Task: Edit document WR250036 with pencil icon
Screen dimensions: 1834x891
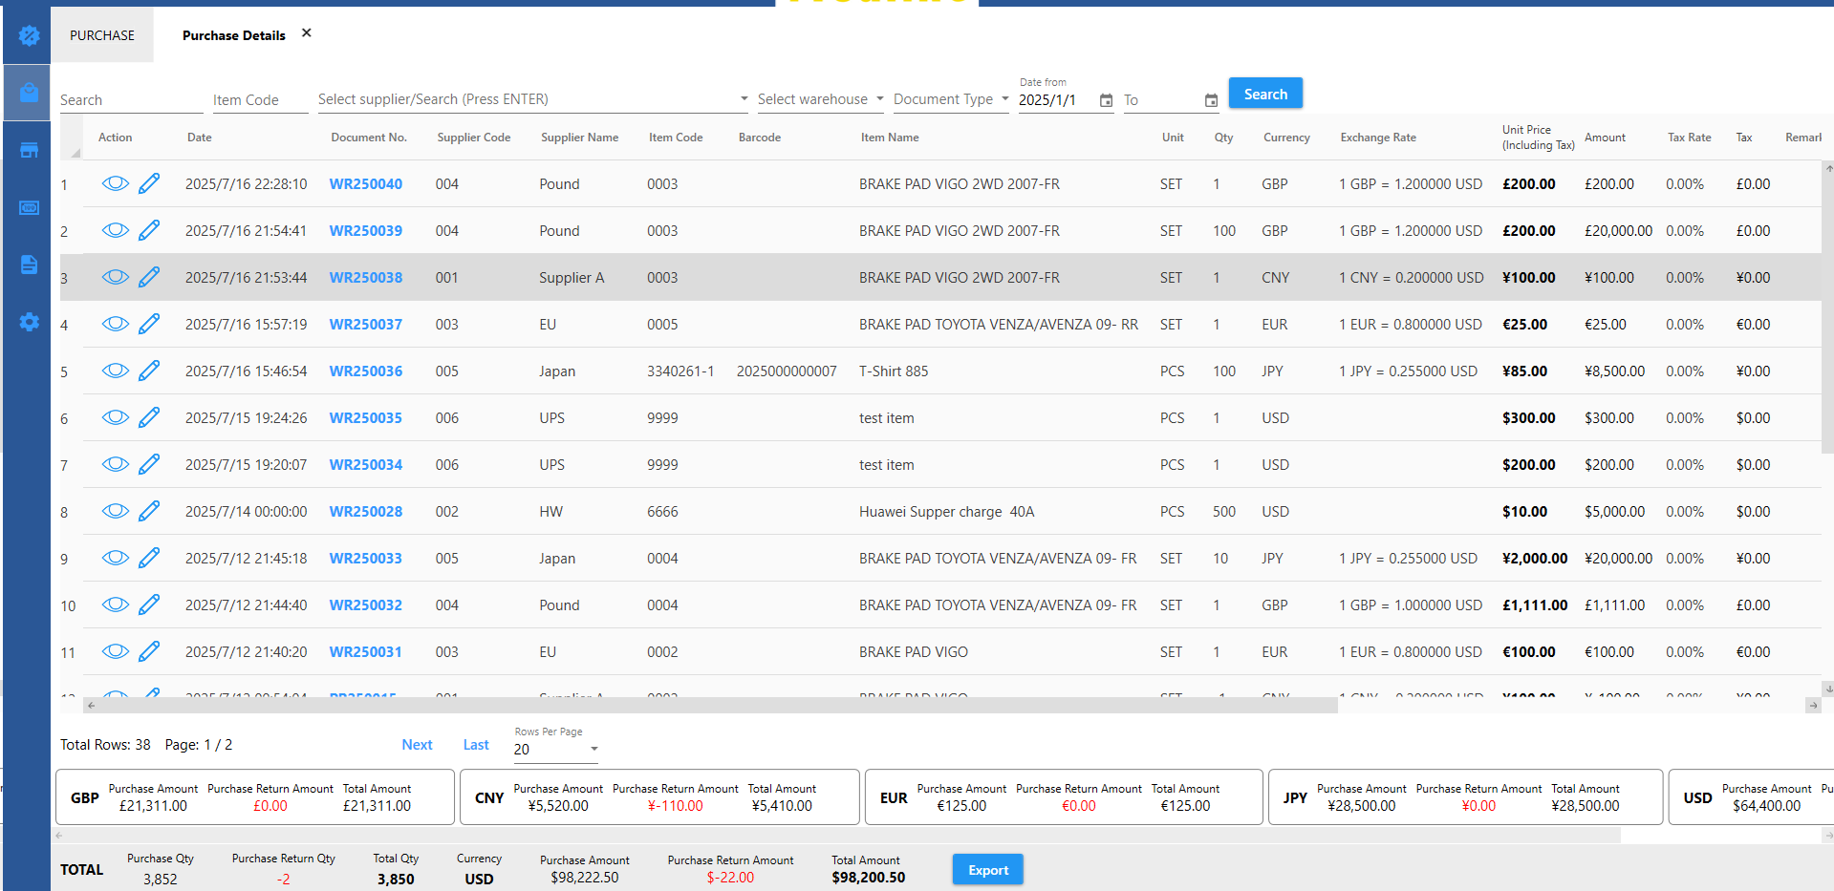Action: click(149, 371)
